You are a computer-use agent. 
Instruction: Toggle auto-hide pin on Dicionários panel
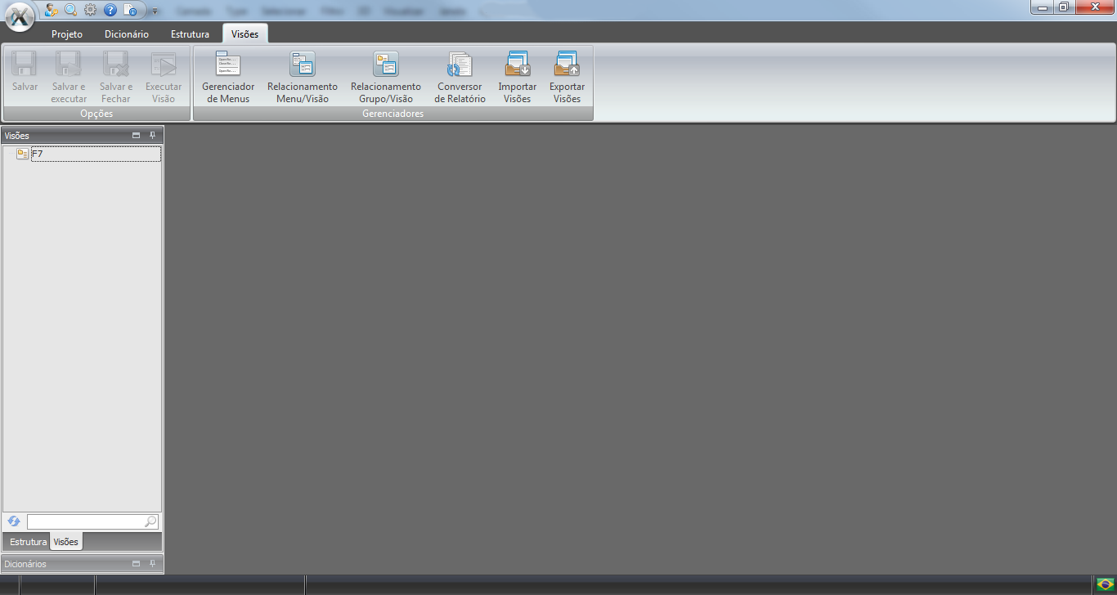(152, 564)
